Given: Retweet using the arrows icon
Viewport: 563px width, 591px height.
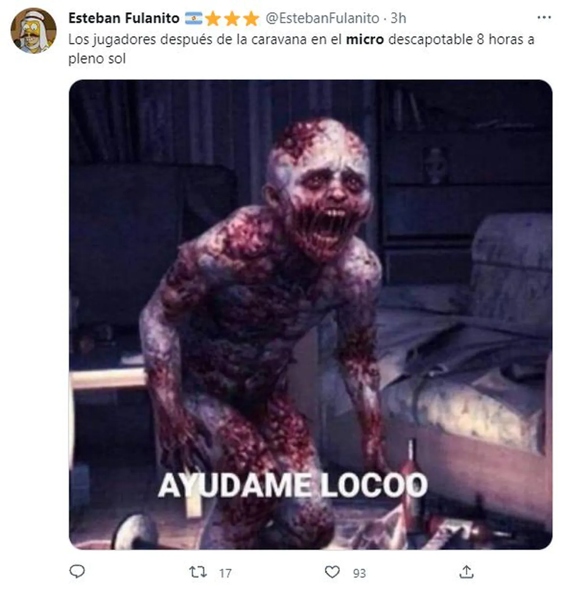Looking at the screenshot, I should (x=198, y=572).
